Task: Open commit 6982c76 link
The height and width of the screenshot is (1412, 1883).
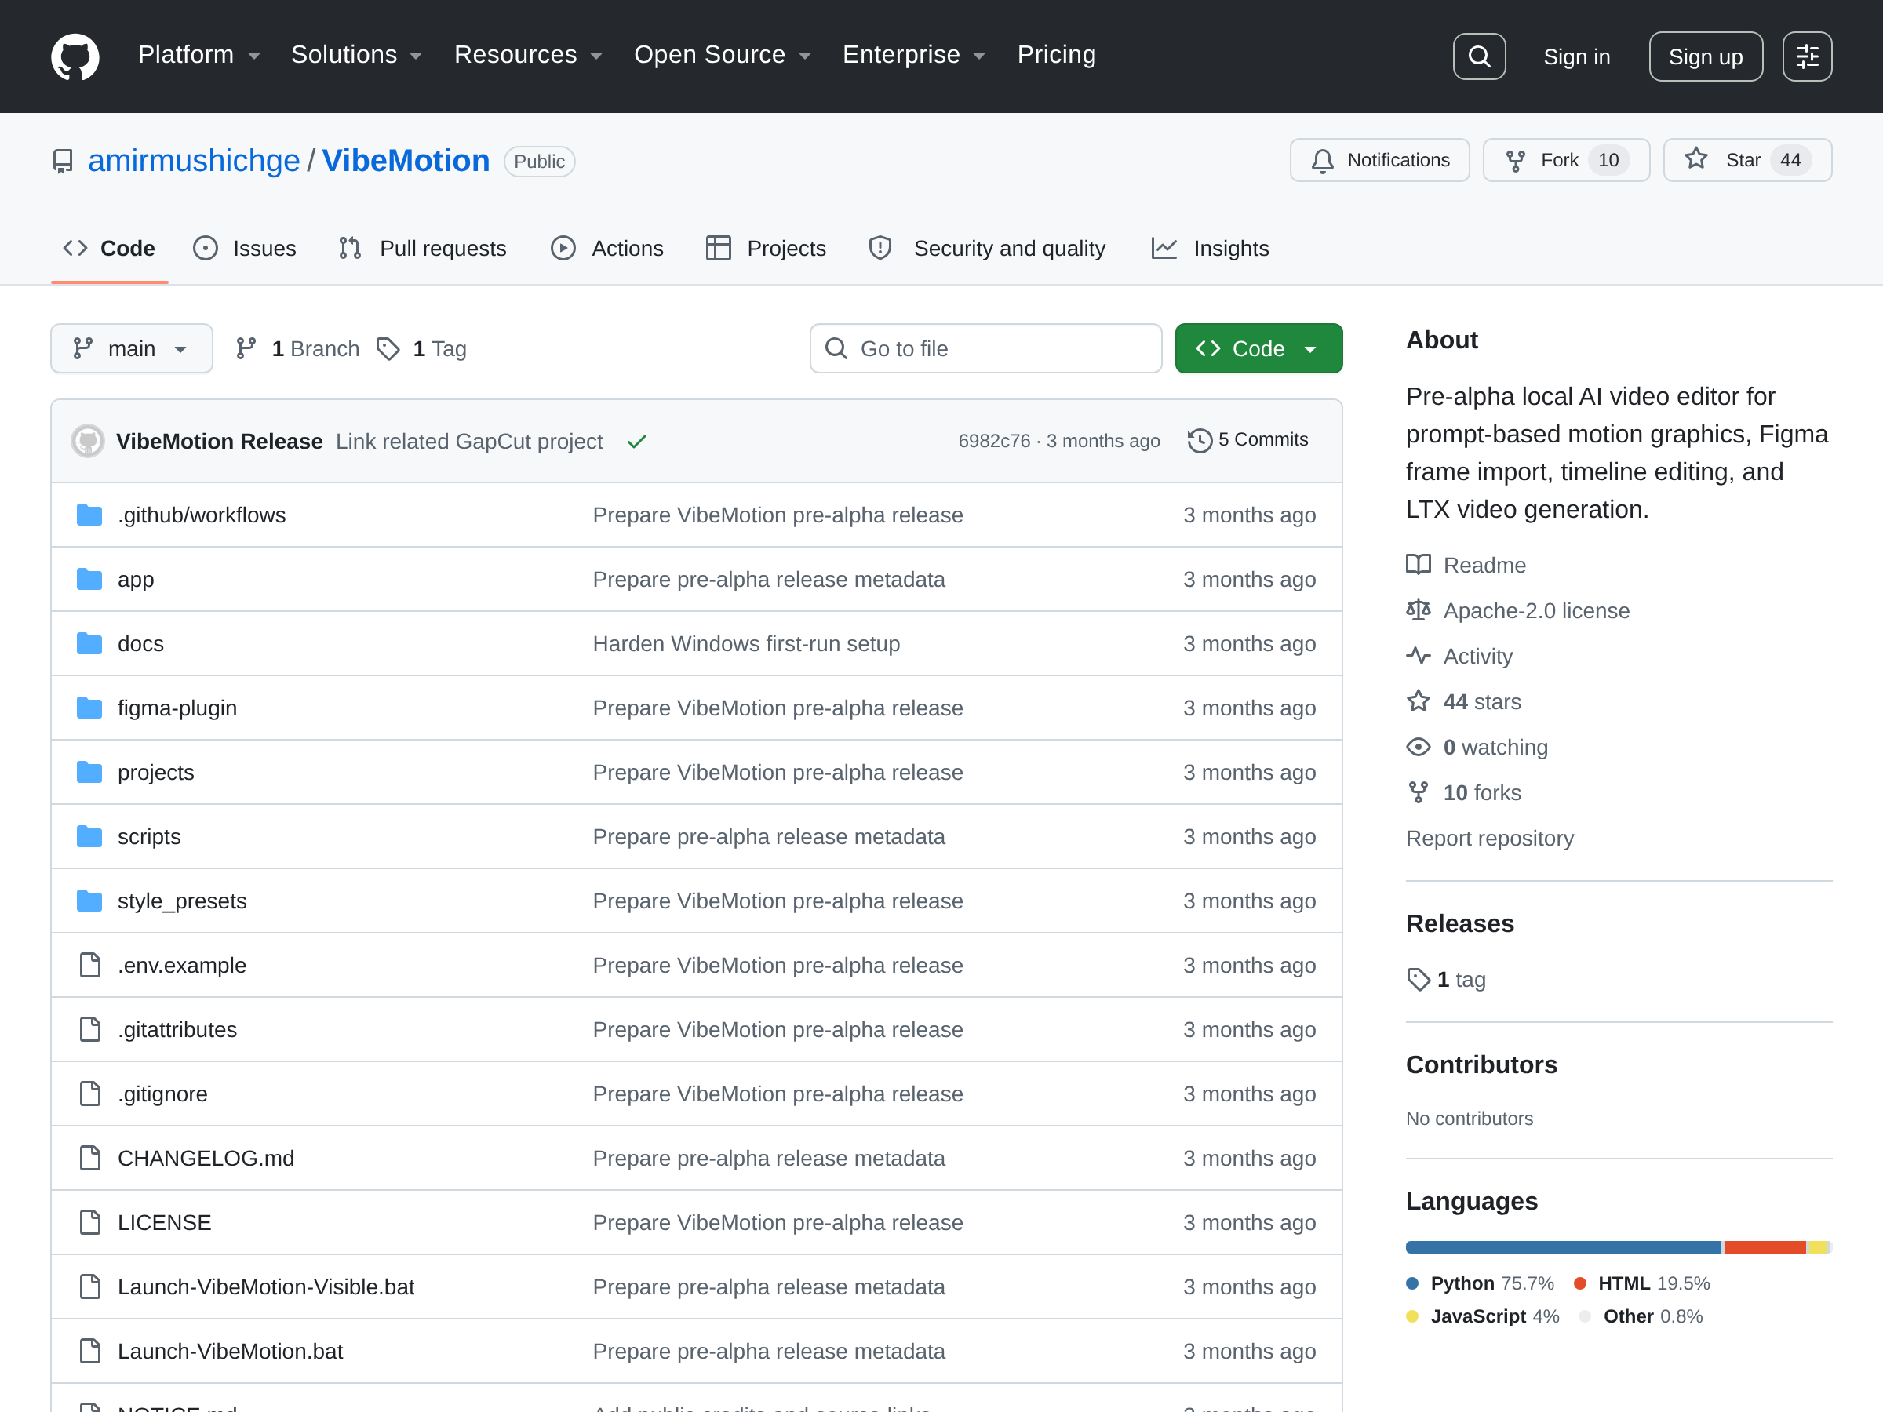Action: (994, 441)
